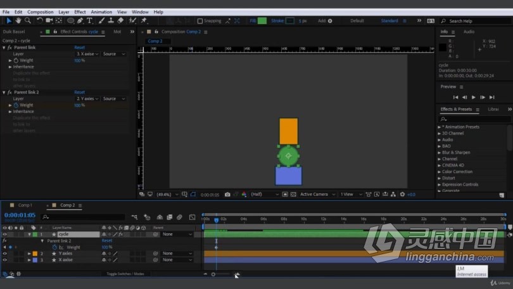Open the 3. X axise layer dropdown
The width and height of the screenshot is (513, 289).
tap(87, 54)
